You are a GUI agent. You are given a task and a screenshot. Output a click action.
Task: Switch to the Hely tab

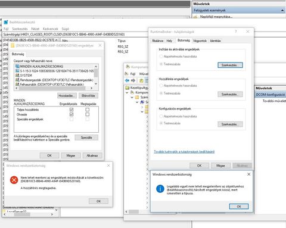tap(169, 40)
